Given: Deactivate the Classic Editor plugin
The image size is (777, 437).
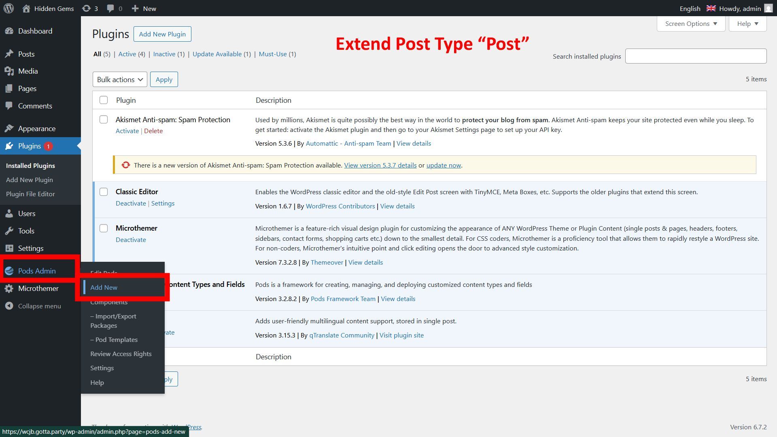Looking at the screenshot, I should point(131,203).
